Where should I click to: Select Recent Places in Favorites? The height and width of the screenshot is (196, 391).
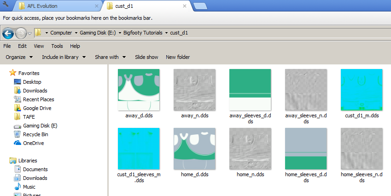tap(38, 99)
